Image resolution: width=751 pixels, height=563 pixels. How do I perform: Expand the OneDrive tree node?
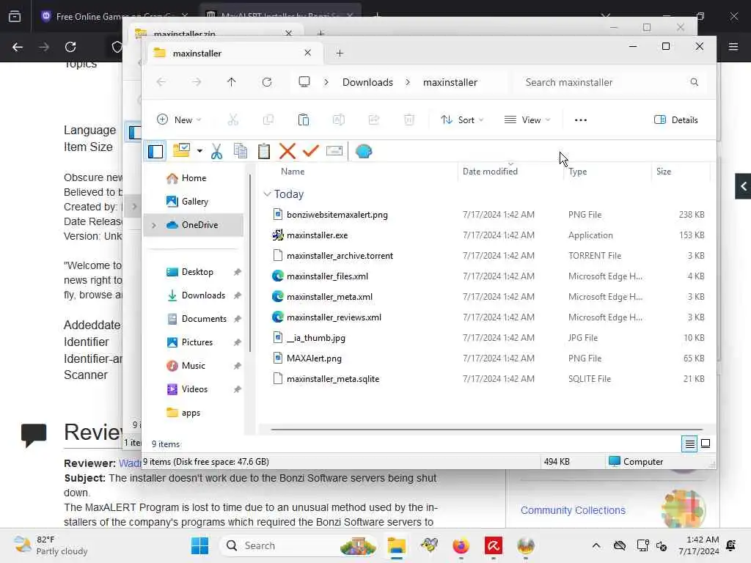coord(154,225)
